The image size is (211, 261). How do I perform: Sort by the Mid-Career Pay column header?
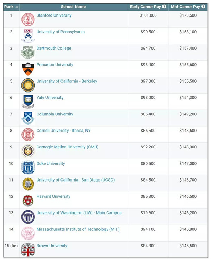coord(185,7)
